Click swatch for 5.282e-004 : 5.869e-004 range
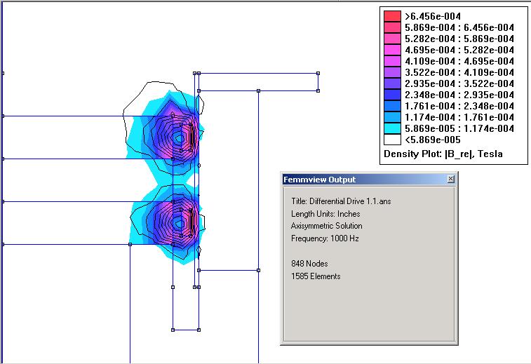The height and width of the screenshot is (364, 531). click(392, 39)
